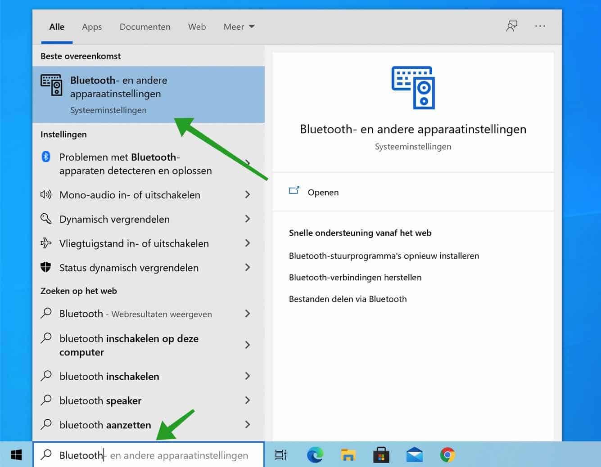The height and width of the screenshot is (467, 601).
Task: Open Microsoft Edge from the taskbar
Action: (x=315, y=455)
